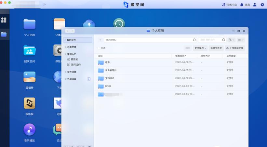Viewport: 267px width, 147px height.
Task: Click the back navigation arrow in window
Action: point(68,31)
